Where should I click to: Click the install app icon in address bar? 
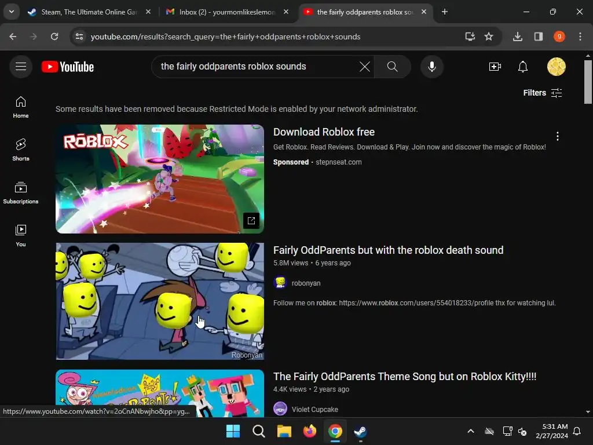[470, 37]
